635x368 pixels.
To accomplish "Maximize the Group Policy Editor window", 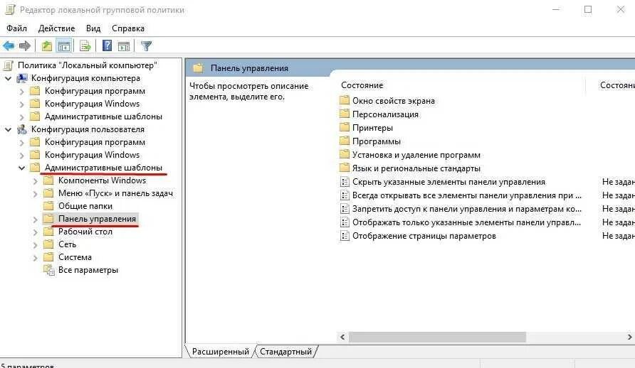I will pyautogui.click(x=588, y=9).
